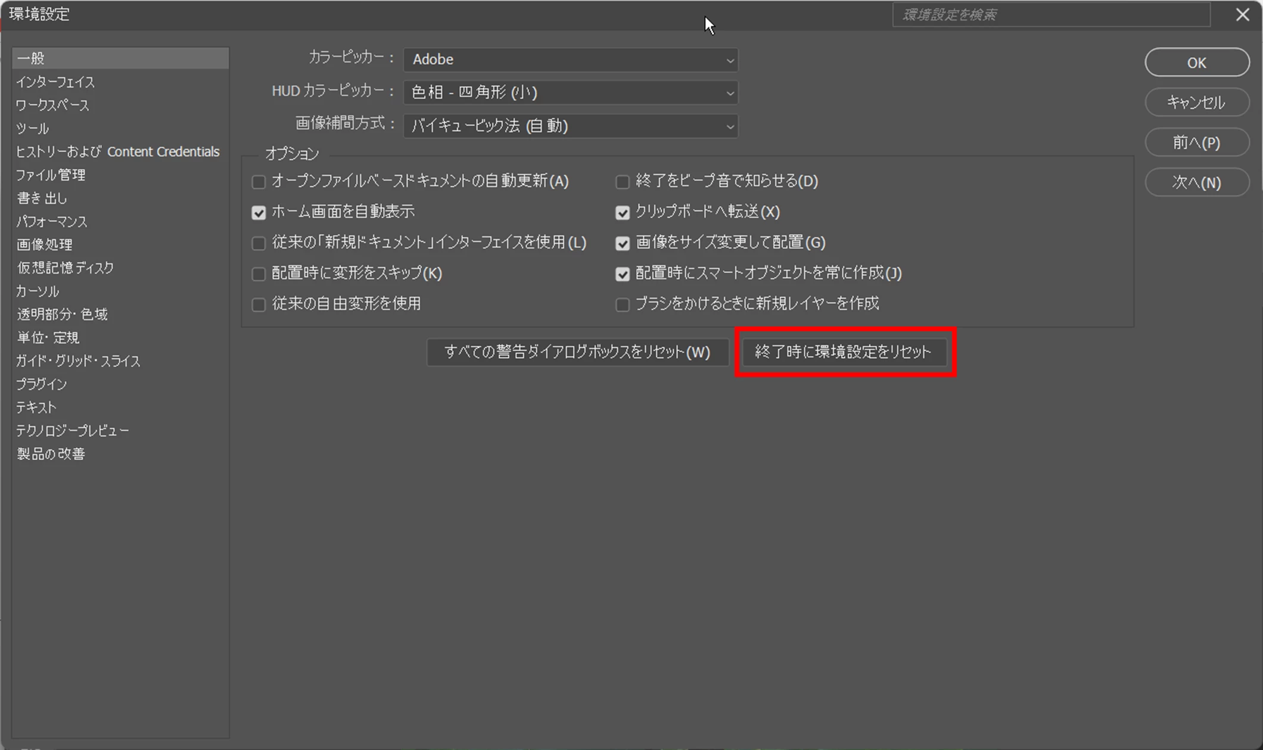Enable 従来の自由変形を使用 checkbox
Image resolution: width=1263 pixels, height=750 pixels.
(259, 304)
